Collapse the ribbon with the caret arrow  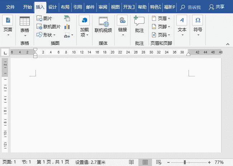pyautogui.click(x=228, y=44)
